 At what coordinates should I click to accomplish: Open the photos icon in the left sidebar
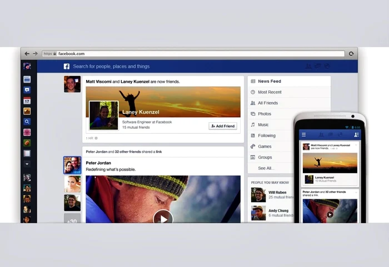click(x=27, y=112)
